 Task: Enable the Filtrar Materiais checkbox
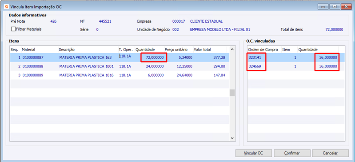coord(13,29)
